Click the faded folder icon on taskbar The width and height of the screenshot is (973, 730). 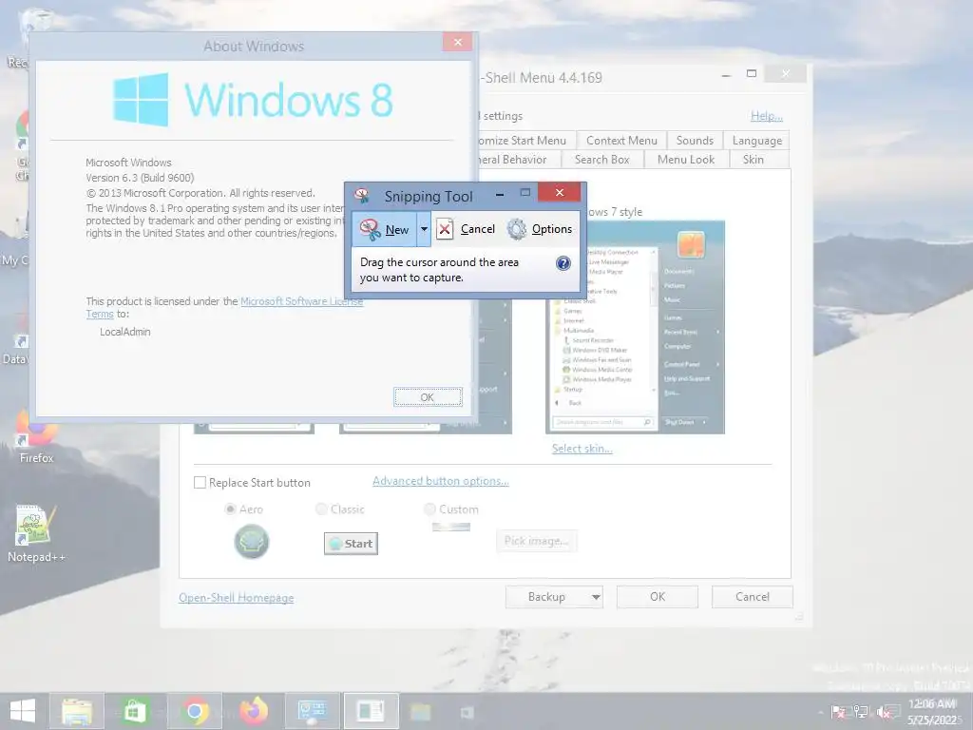pos(420,712)
